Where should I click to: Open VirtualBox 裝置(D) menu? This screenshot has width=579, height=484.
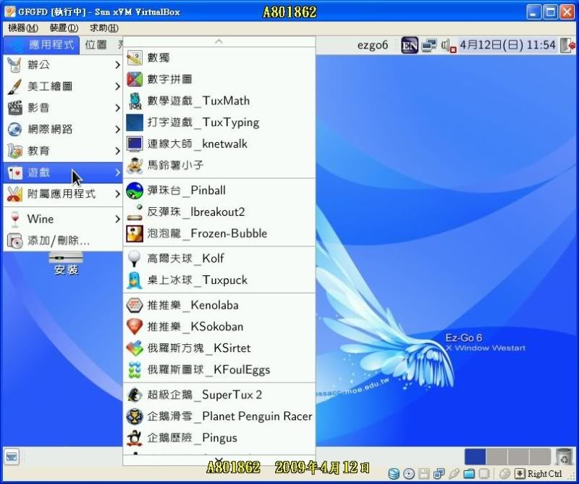[x=64, y=28]
